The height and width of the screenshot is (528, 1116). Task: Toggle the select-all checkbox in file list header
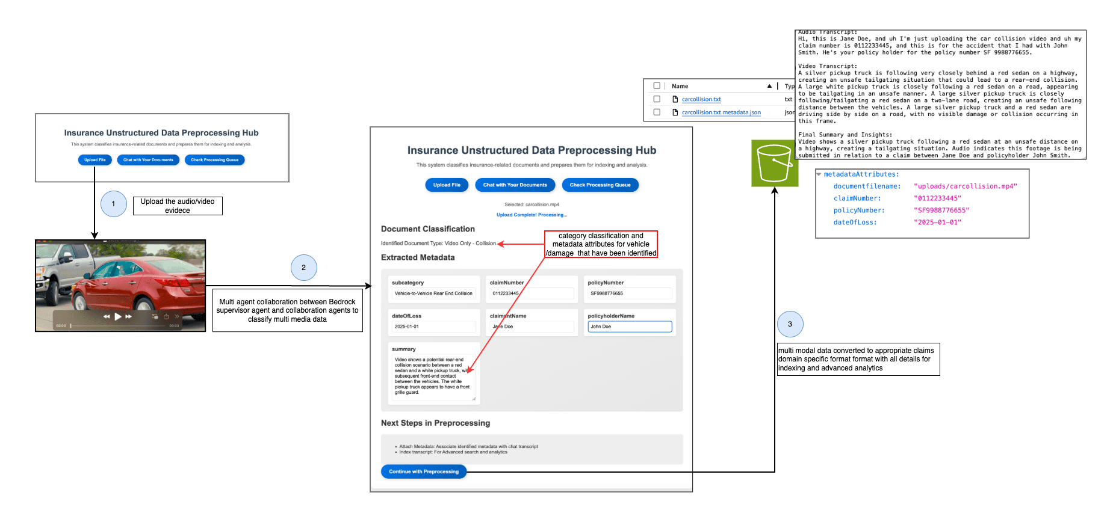[x=657, y=86]
